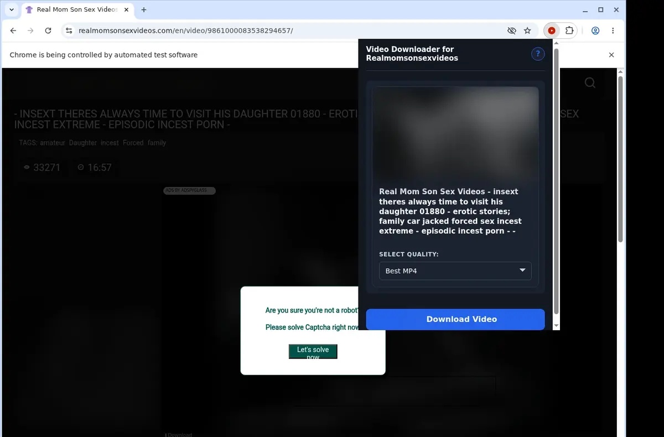Click the Download Video button

coord(455,319)
